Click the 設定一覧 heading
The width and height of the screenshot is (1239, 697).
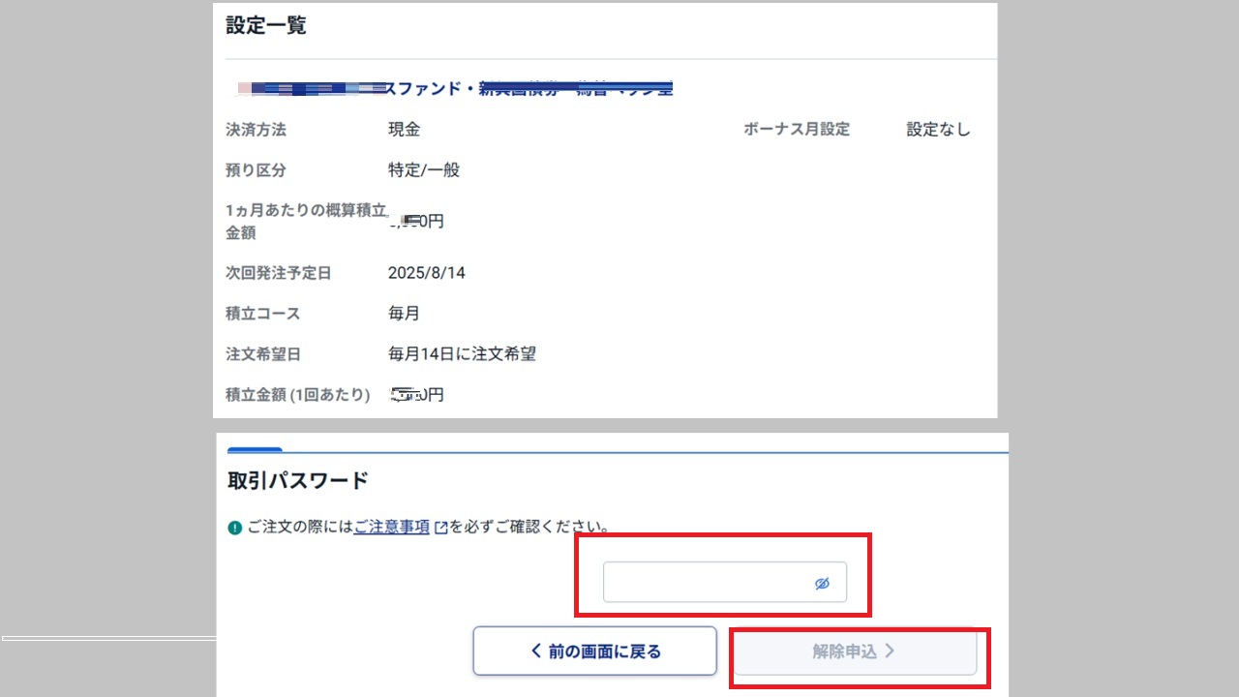pyautogui.click(x=266, y=26)
